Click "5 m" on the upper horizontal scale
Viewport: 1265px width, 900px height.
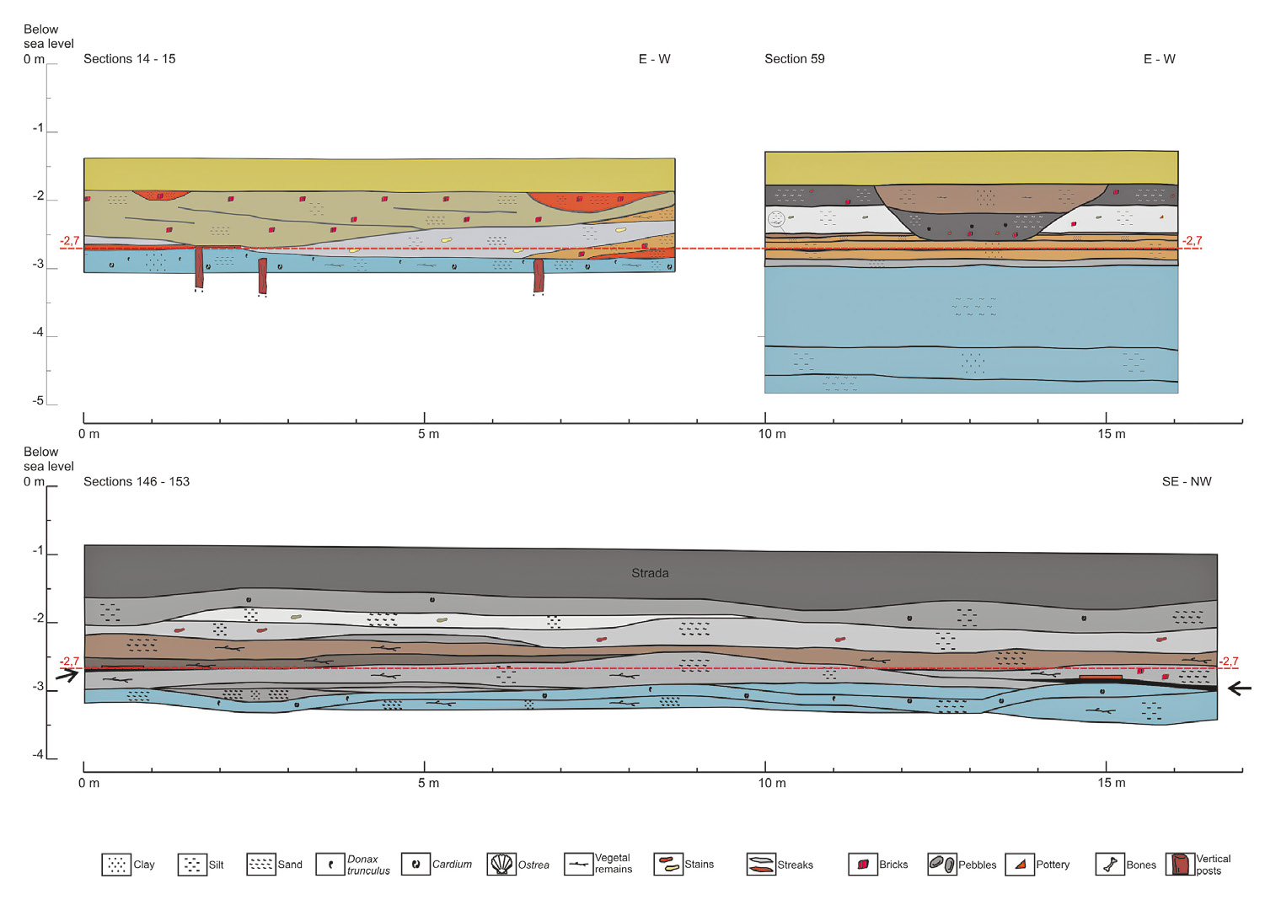tap(428, 434)
